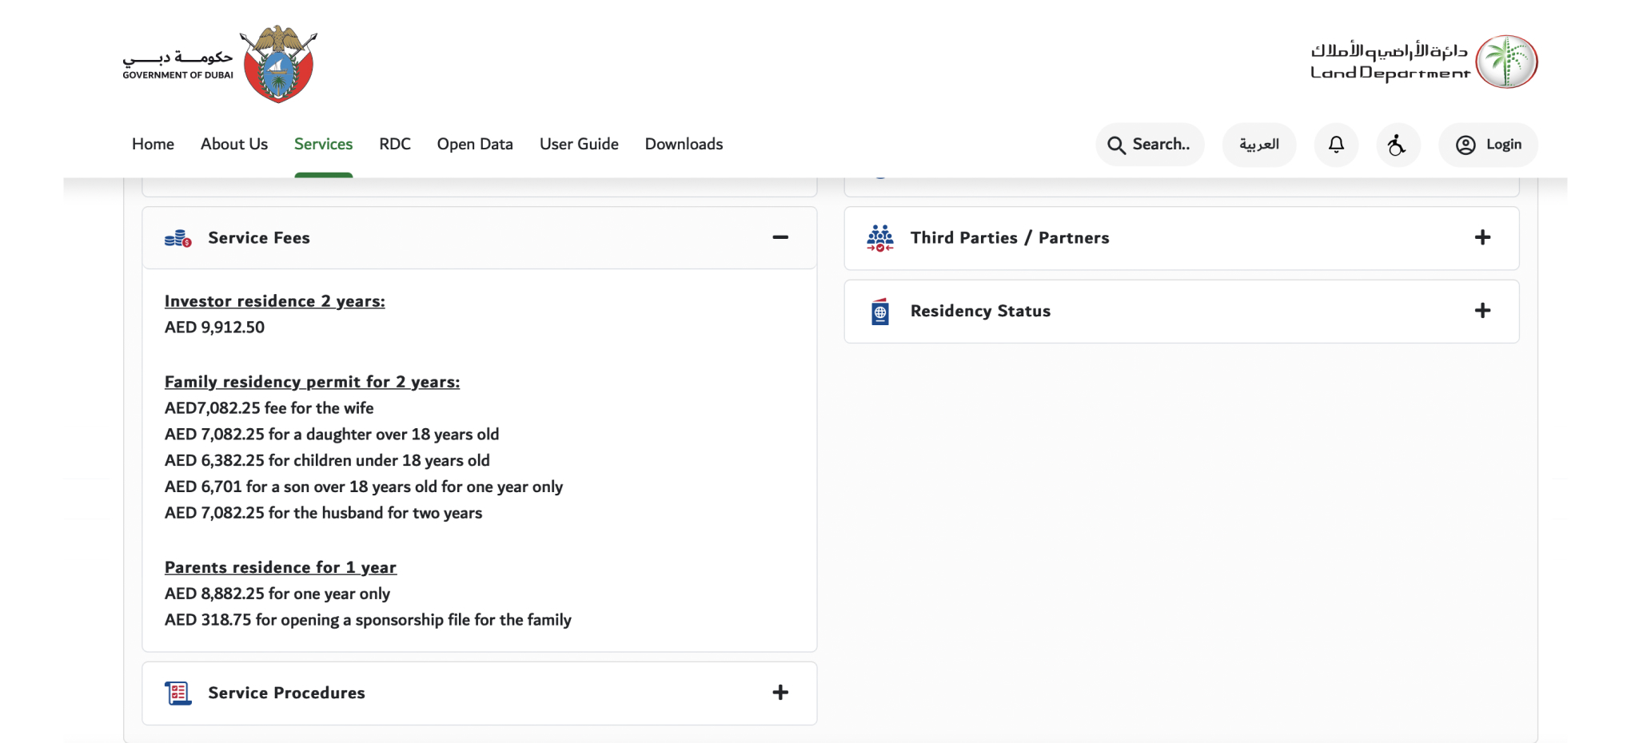Open the accessibility wheelchair icon menu
This screenshot has width=1631, height=743.
[x=1398, y=145]
